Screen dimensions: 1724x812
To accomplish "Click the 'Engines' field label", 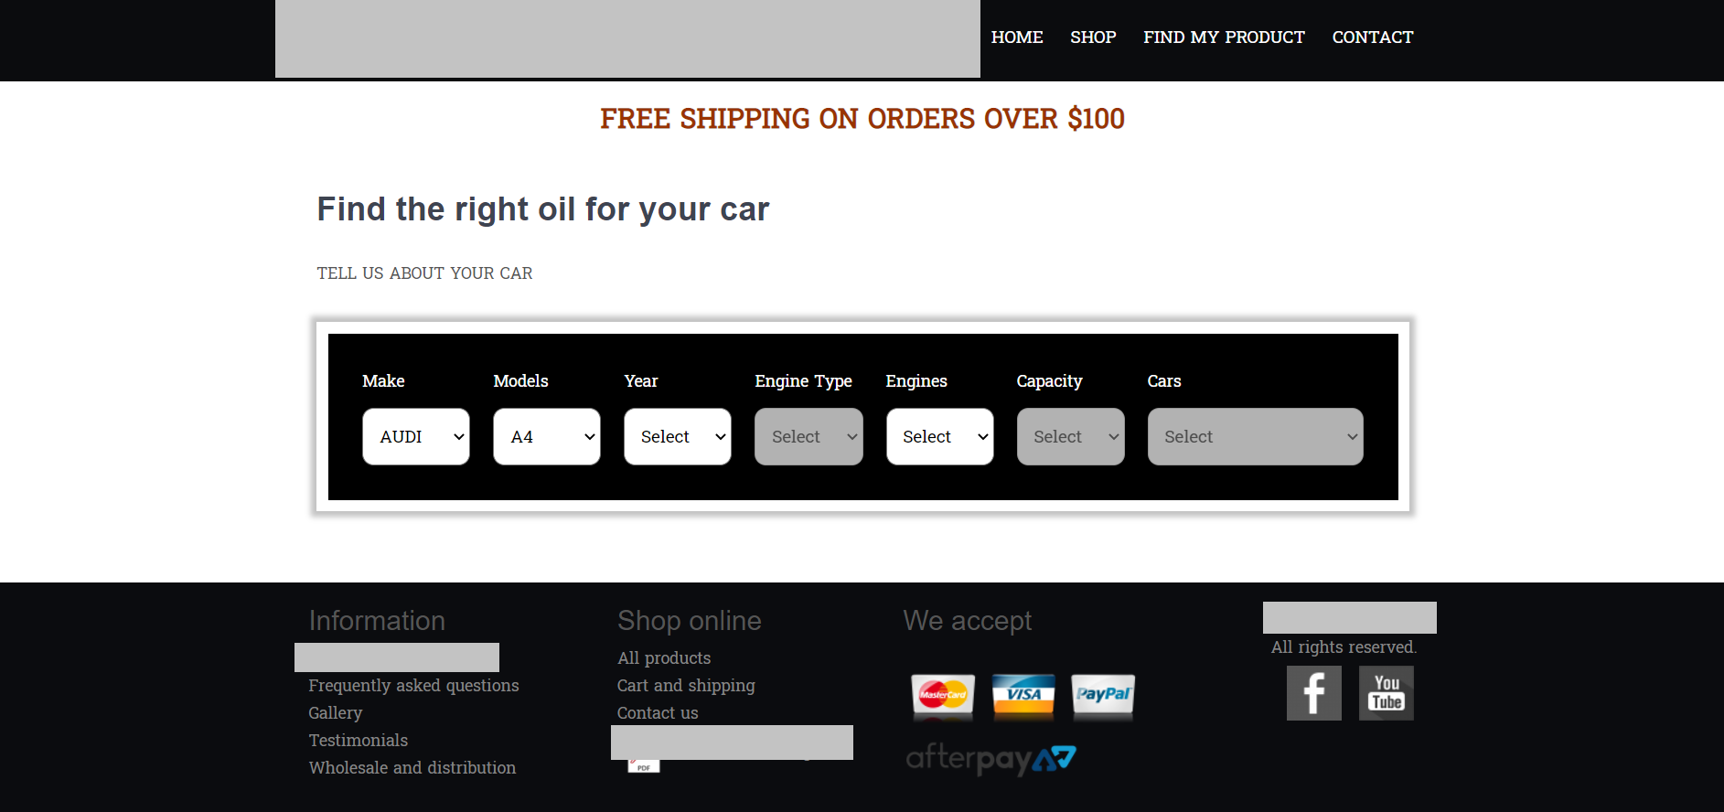I will pyautogui.click(x=916, y=381).
